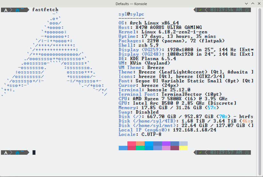The width and height of the screenshot is (263, 177).
Task: Click the home folder icon in the bottom prompt
Action: pos(17,152)
